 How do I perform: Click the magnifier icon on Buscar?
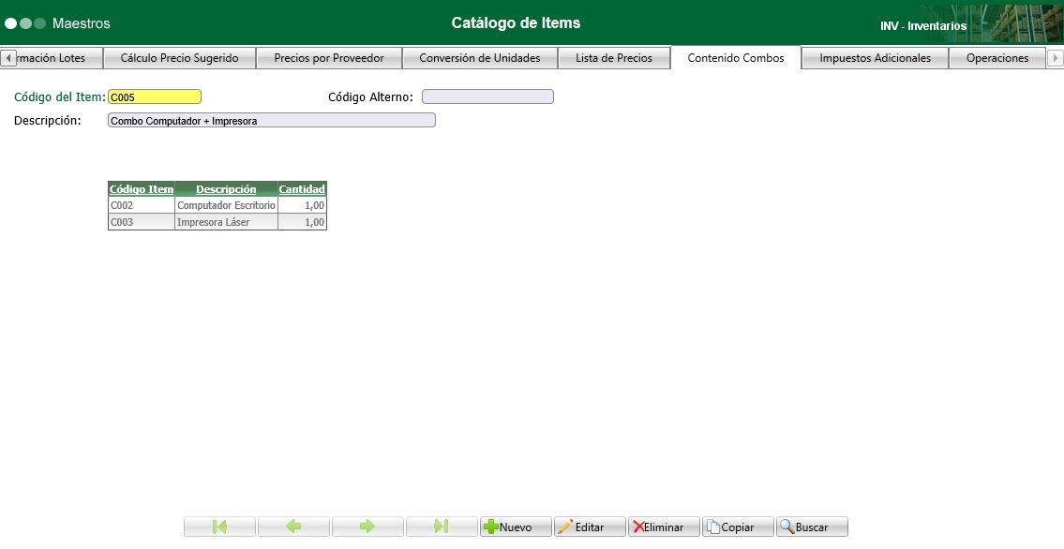tap(787, 526)
